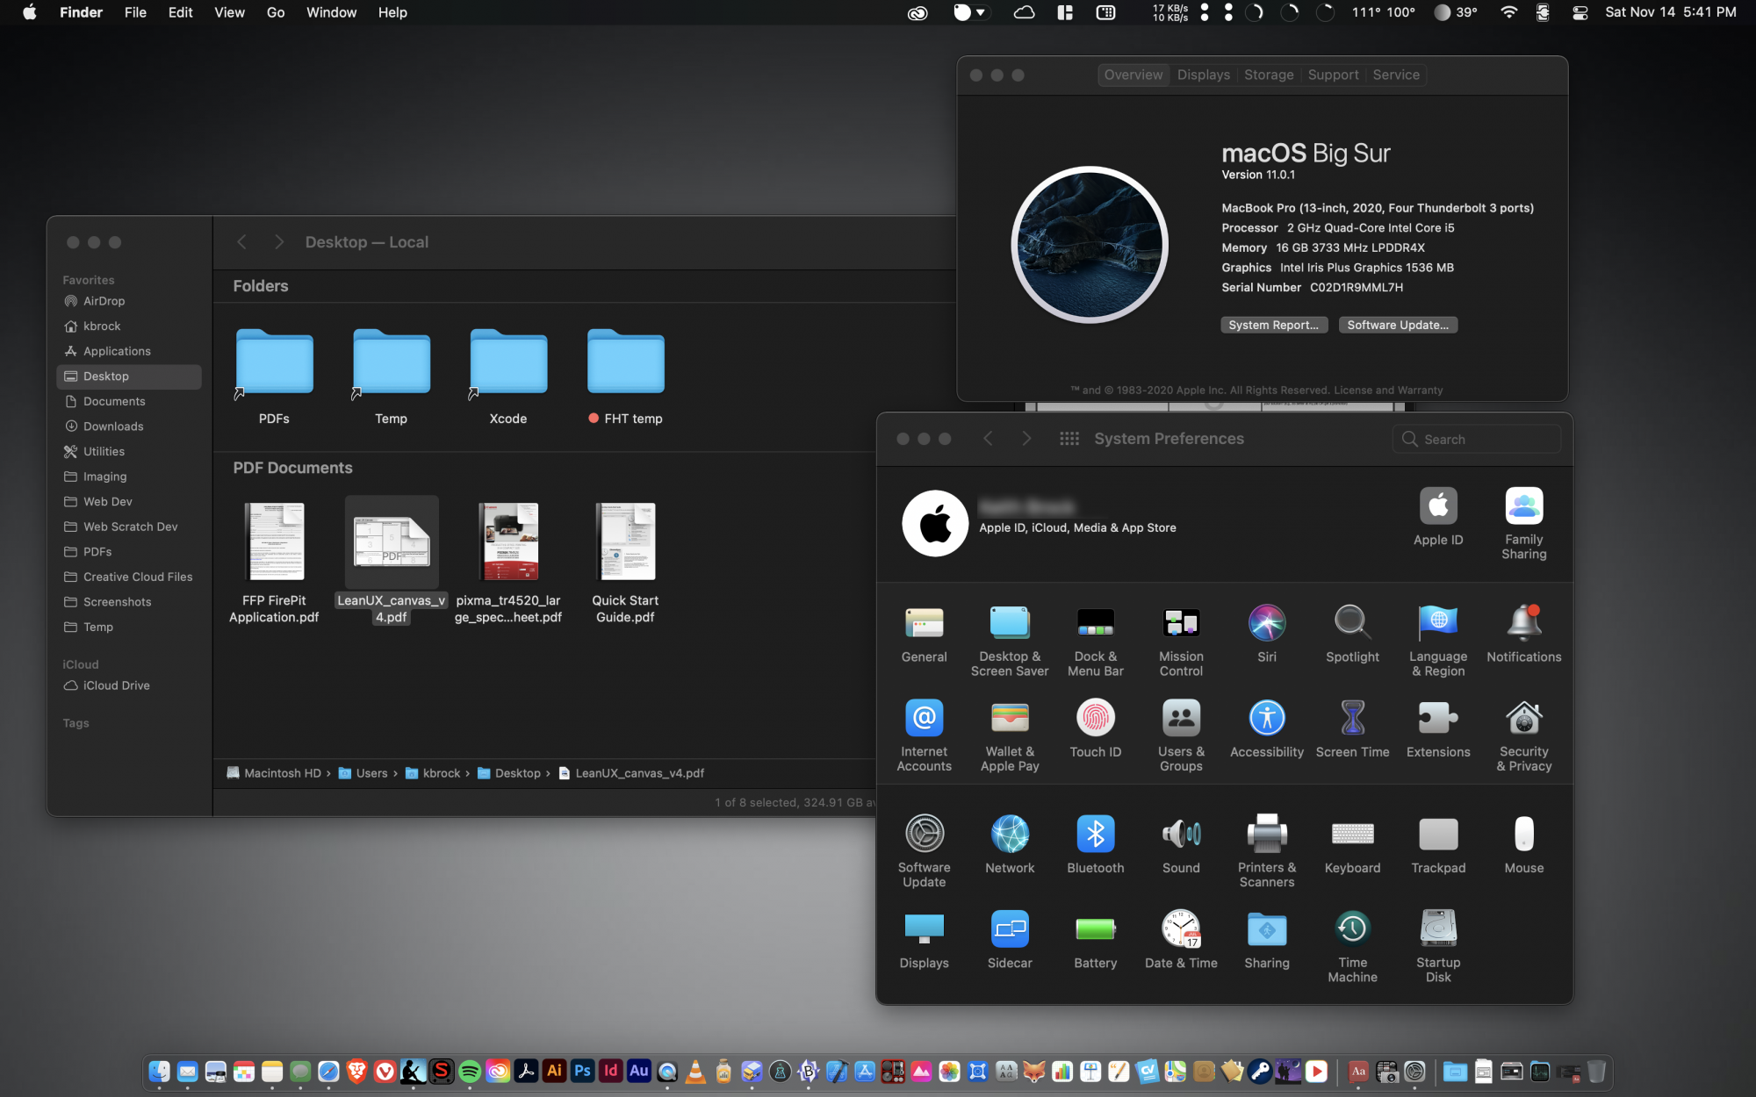Open the Siri preferences icon

[1266, 624]
